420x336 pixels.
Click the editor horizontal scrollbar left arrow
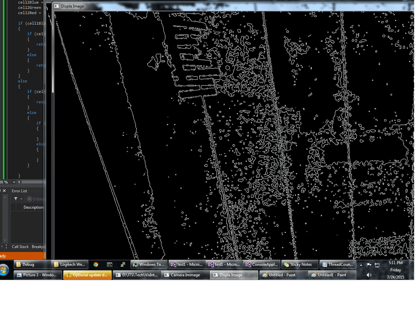click(20, 182)
